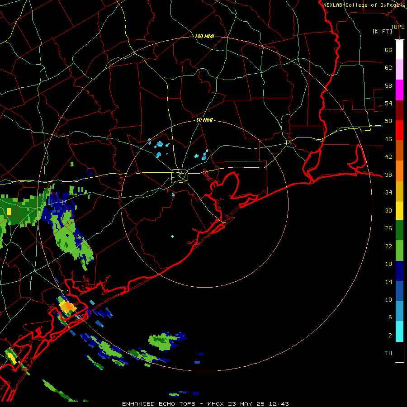Click the TH threshold label on legend
Viewport: 407px width, 407px height.
click(388, 353)
